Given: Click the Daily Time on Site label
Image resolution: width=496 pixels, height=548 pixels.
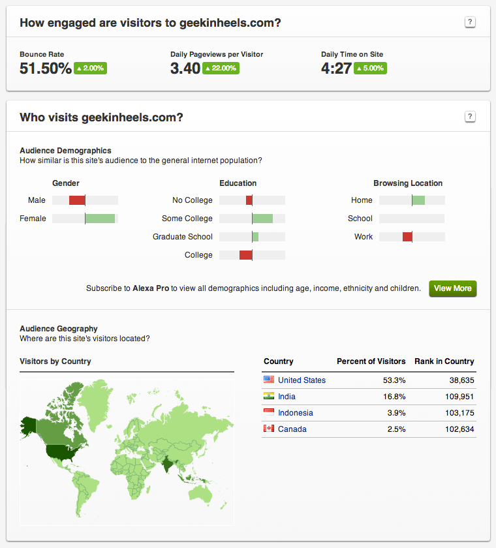Looking at the screenshot, I should pos(352,54).
